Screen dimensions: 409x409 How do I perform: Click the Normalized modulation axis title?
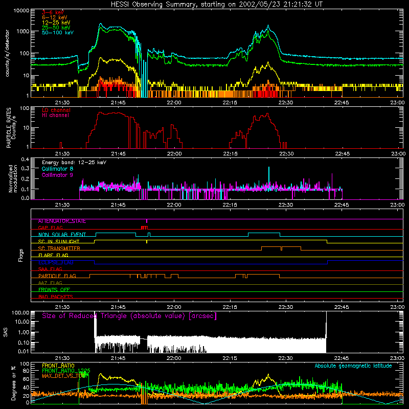tap(13, 178)
